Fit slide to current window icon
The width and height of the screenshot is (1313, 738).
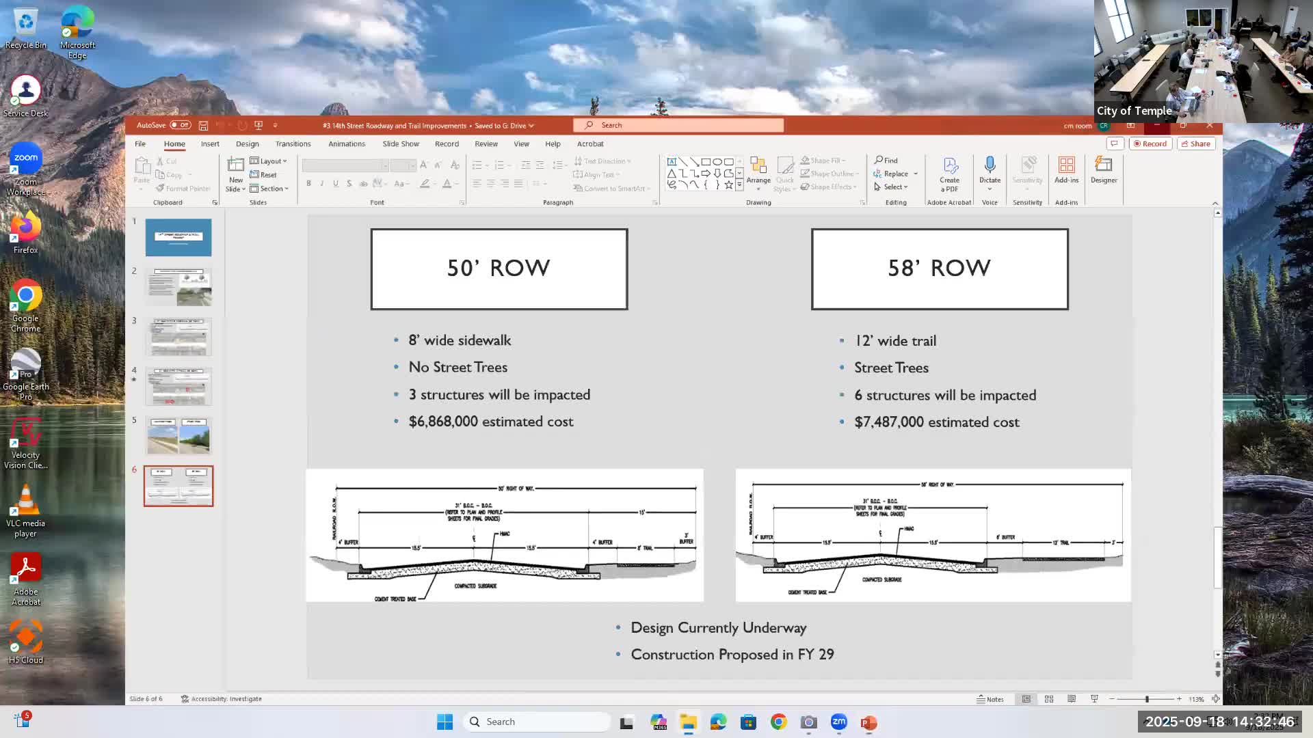pos(1215,699)
